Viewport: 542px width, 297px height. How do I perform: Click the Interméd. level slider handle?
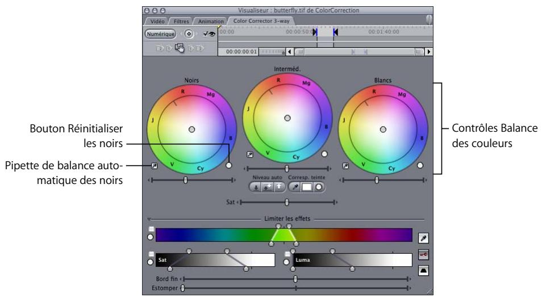(286, 169)
